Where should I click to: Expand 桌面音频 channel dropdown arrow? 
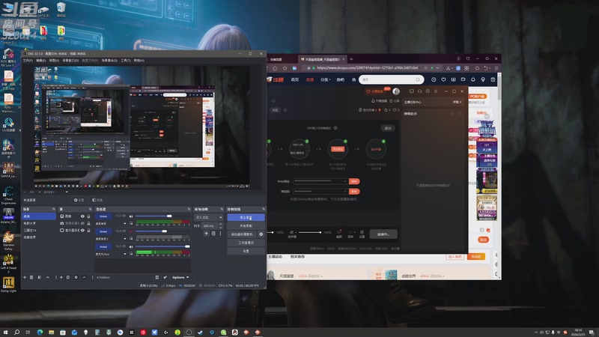point(124,223)
